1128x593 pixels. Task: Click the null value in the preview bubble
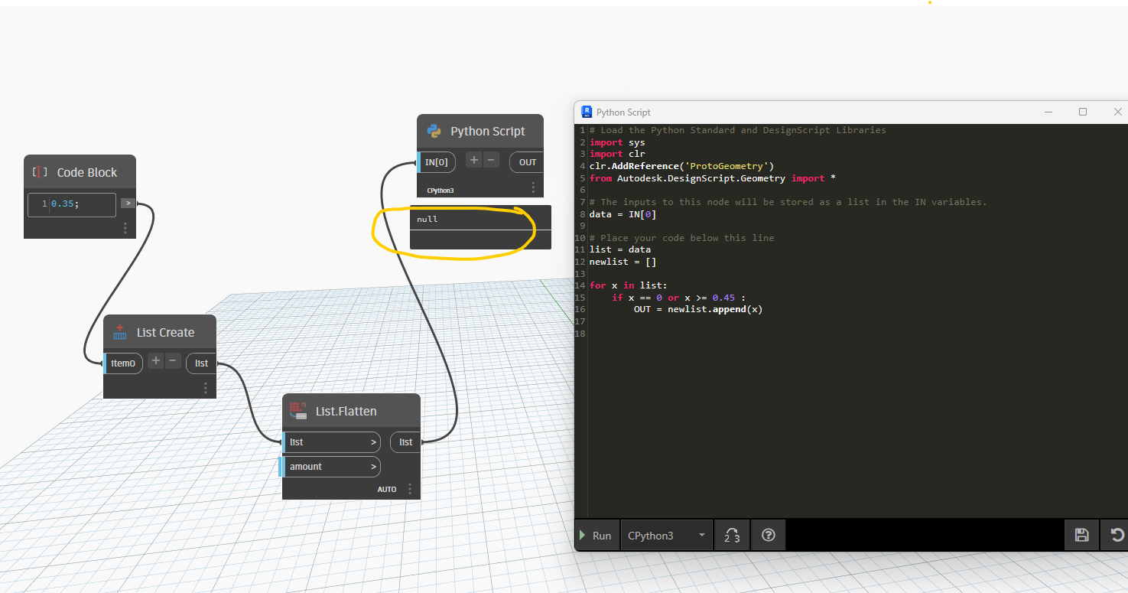[427, 220]
